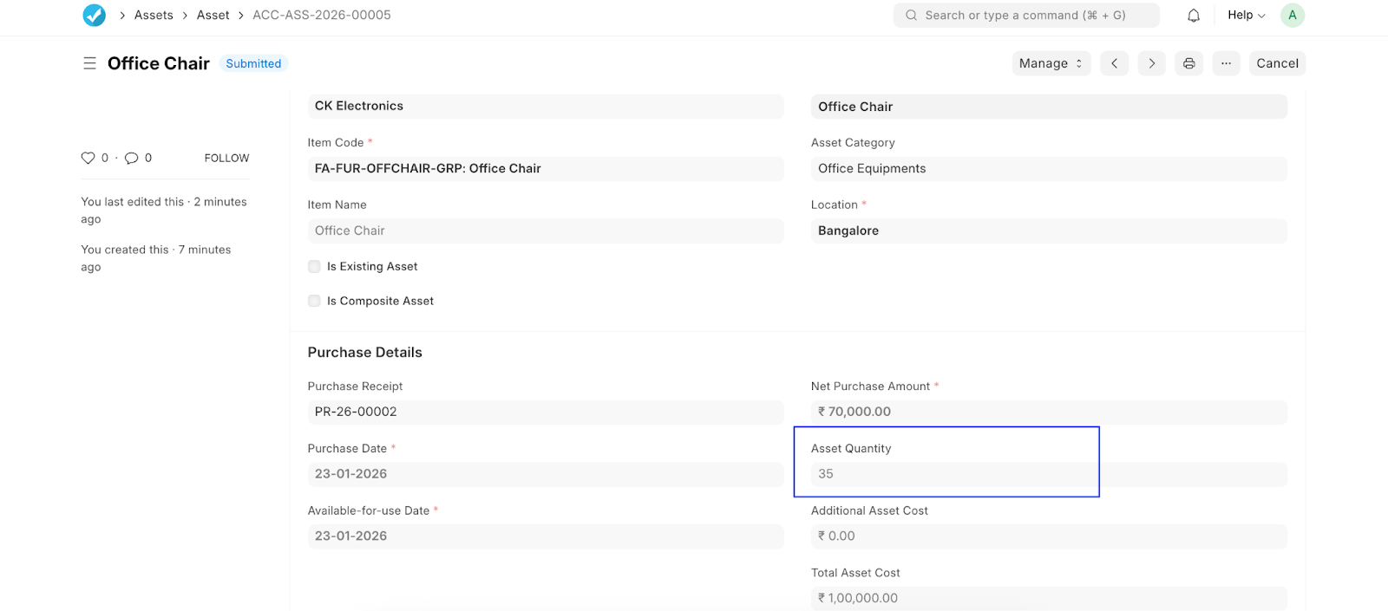Toggle Is Composite Asset checkbox
Viewport: 1388px width, 611px height.
coord(314,302)
